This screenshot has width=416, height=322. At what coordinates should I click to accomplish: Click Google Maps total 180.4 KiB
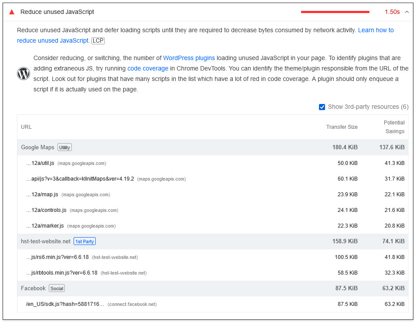coord(345,147)
